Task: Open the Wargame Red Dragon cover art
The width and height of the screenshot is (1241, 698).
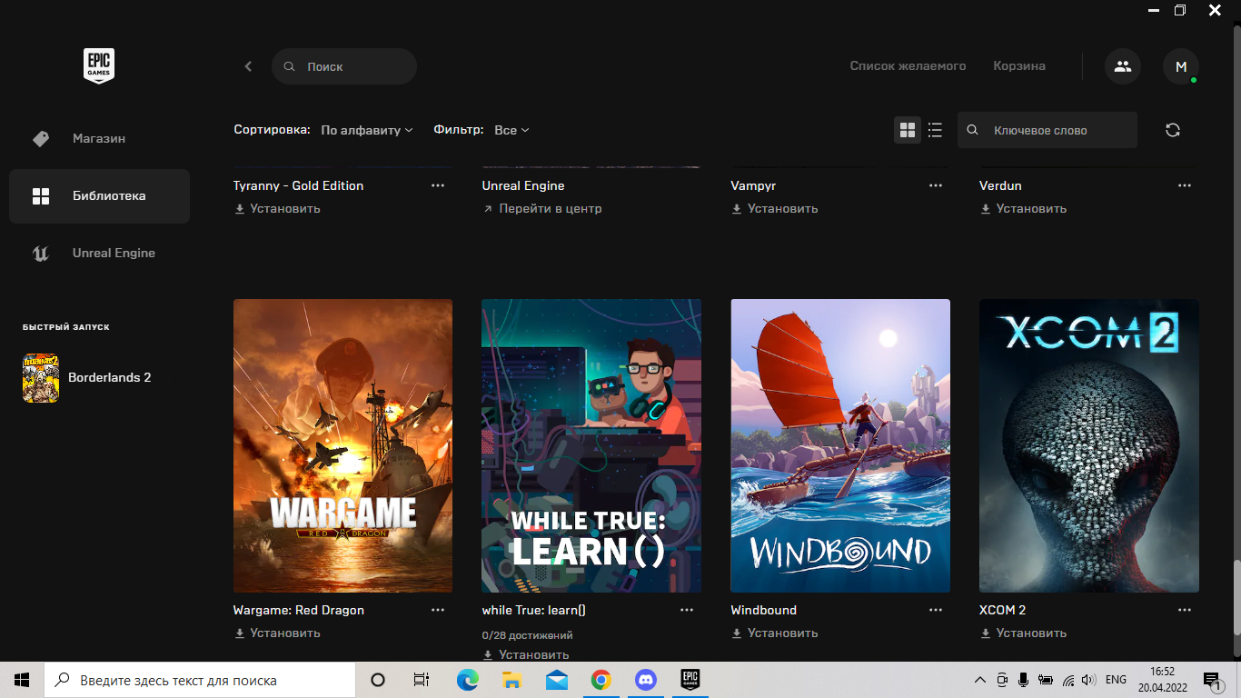Action: tap(343, 445)
